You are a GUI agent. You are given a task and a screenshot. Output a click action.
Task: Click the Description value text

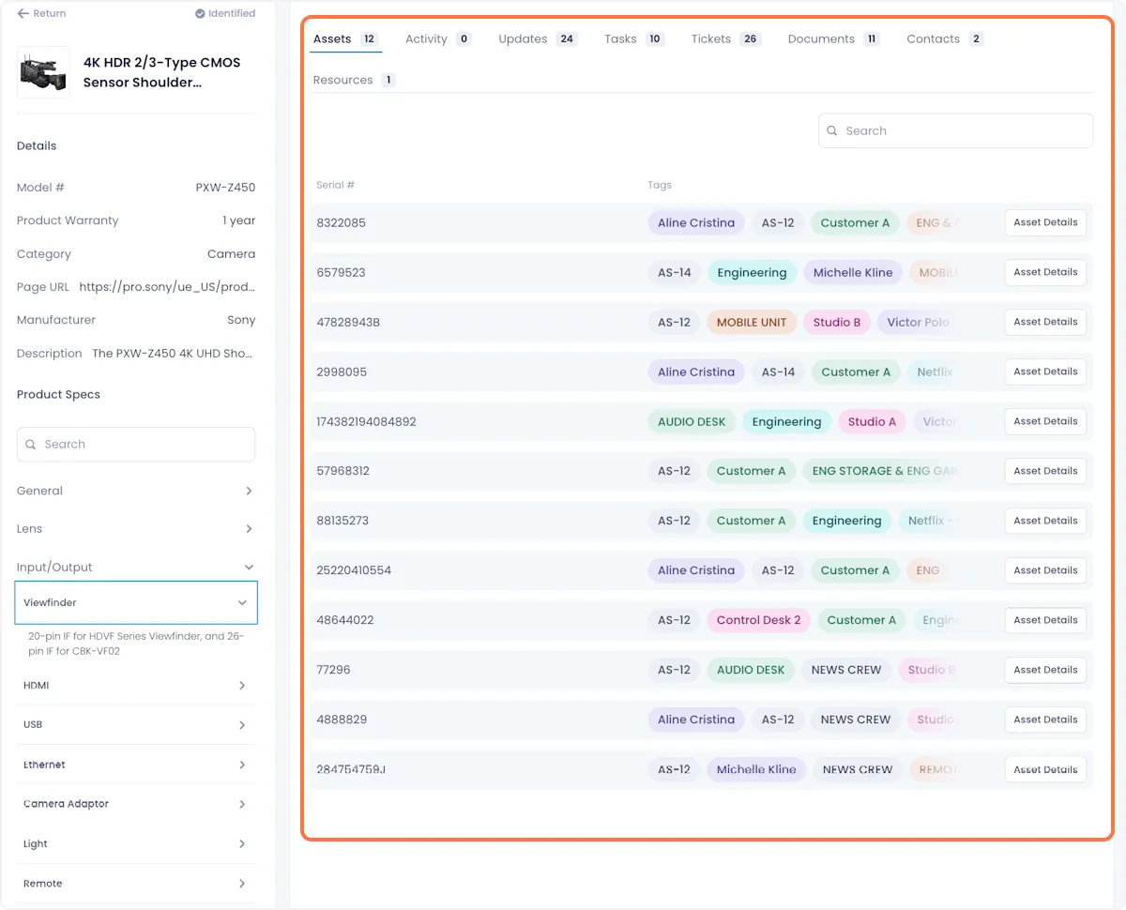tap(174, 354)
